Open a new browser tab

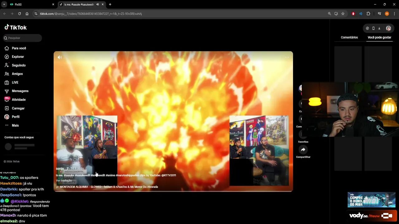coord(110,4)
